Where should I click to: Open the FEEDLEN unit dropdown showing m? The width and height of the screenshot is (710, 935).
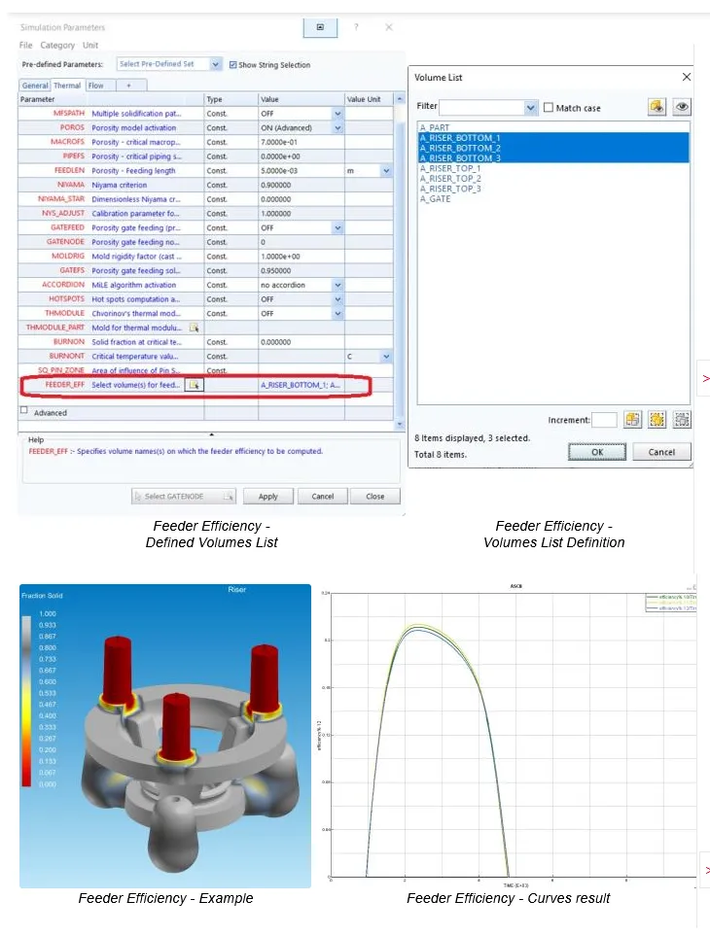[x=386, y=170]
